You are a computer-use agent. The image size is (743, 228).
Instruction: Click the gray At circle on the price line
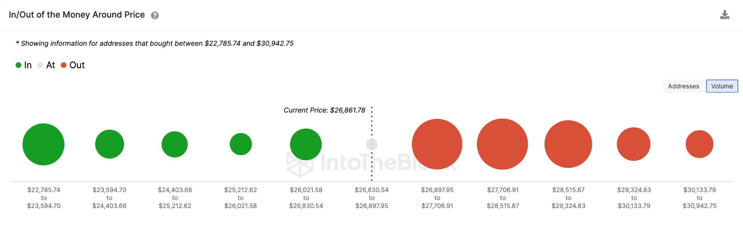371,144
